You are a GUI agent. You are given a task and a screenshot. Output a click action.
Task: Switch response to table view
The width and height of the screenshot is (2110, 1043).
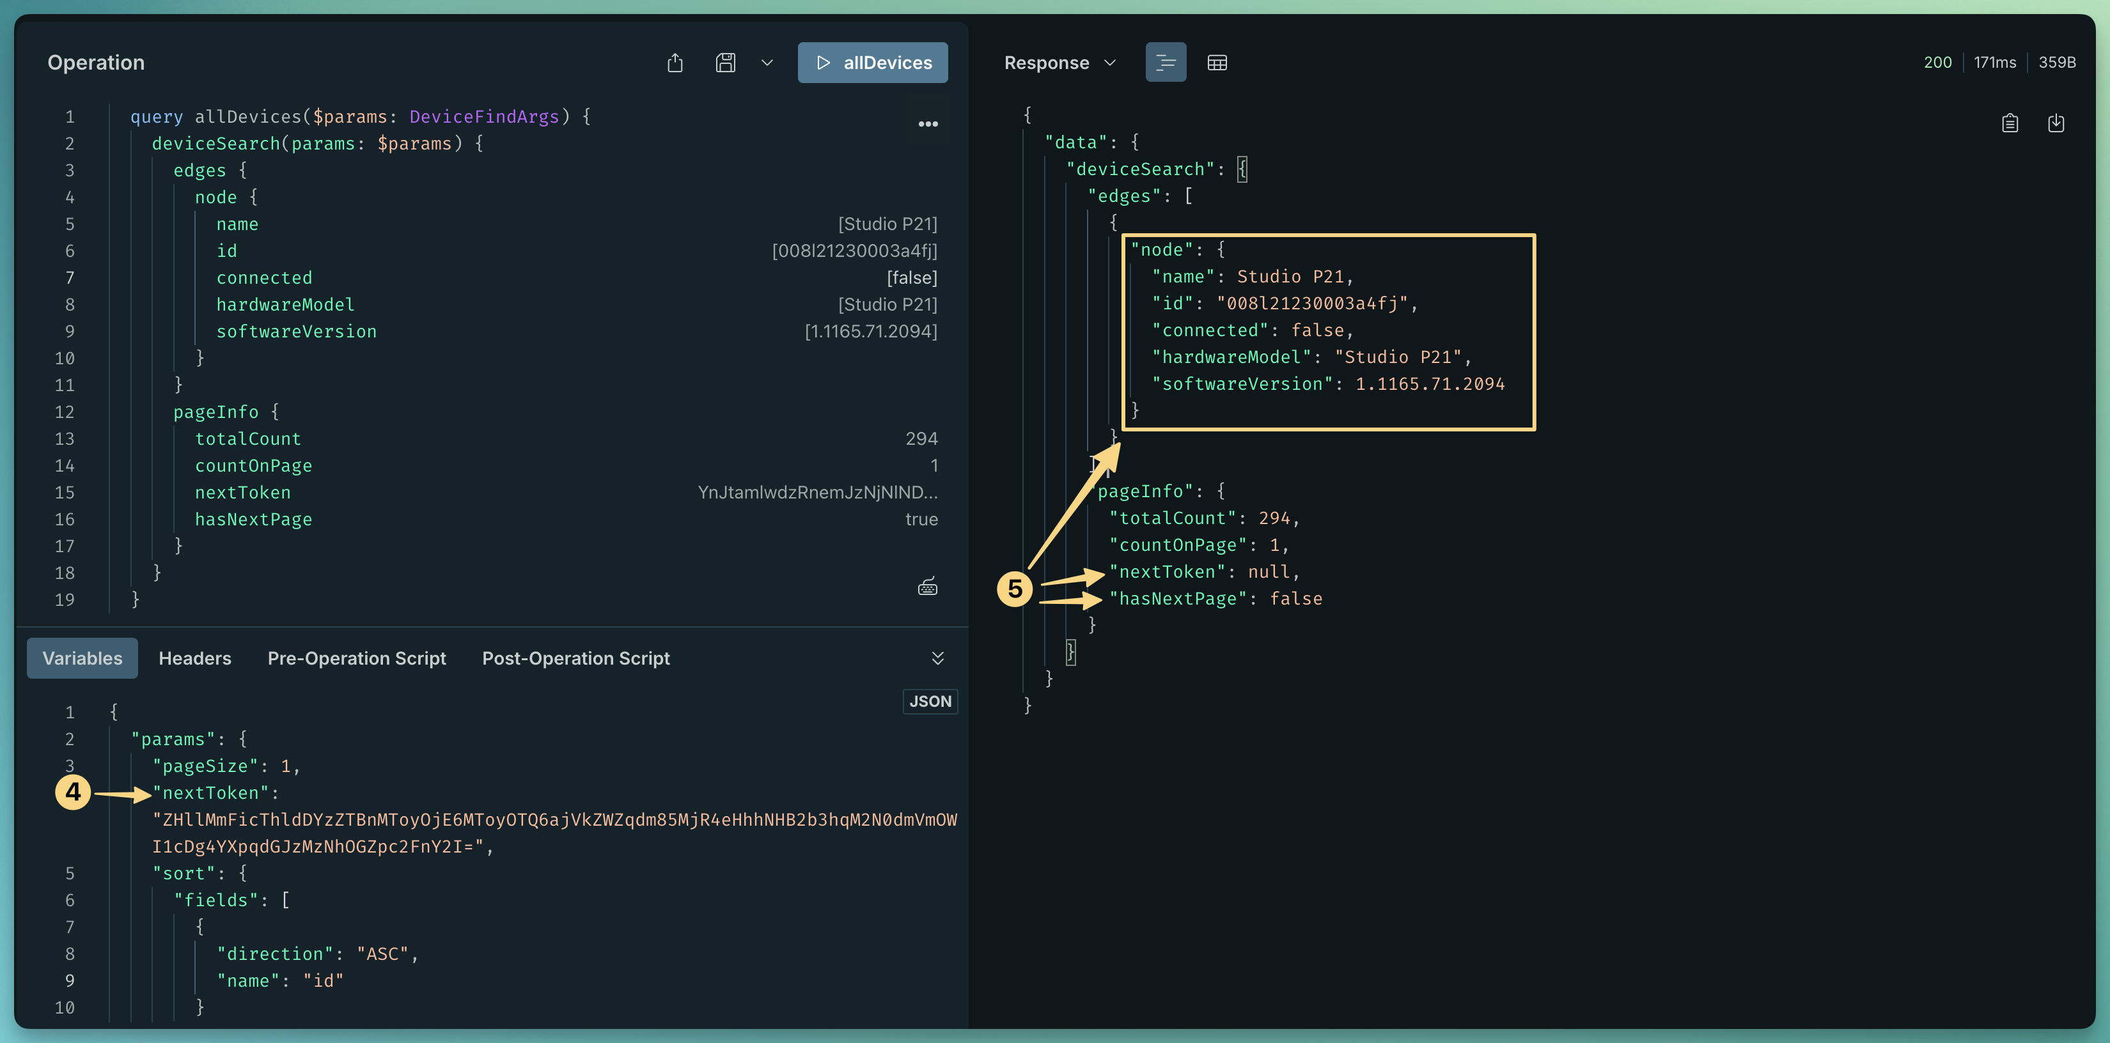[1217, 63]
